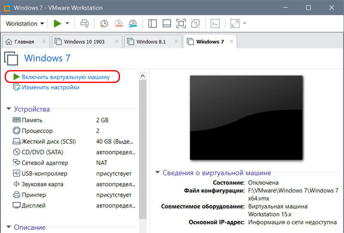Select the Дисплей device row
This screenshot has height=233, width=344.
[74, 205]
